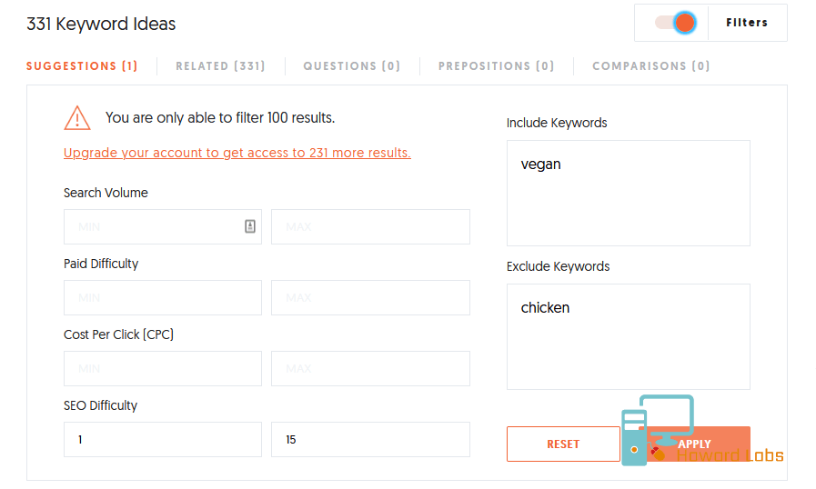Turn off the Filters toggle switch

(676, 23)
